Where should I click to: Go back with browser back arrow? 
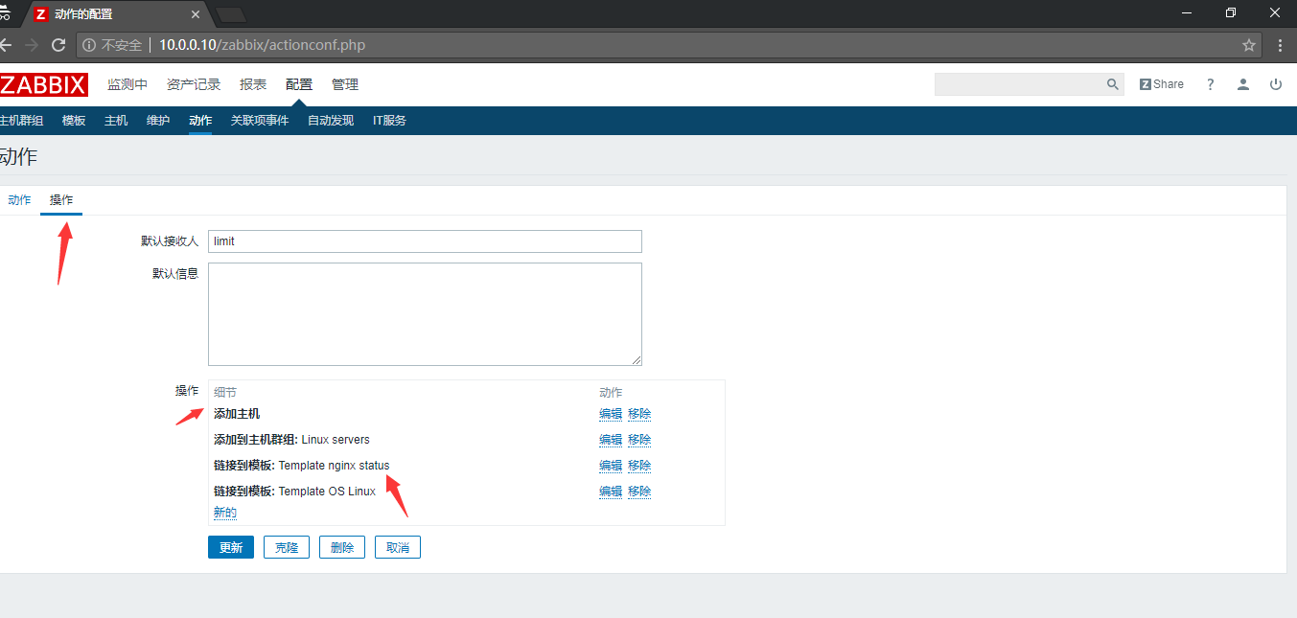[x=5, y=45]
